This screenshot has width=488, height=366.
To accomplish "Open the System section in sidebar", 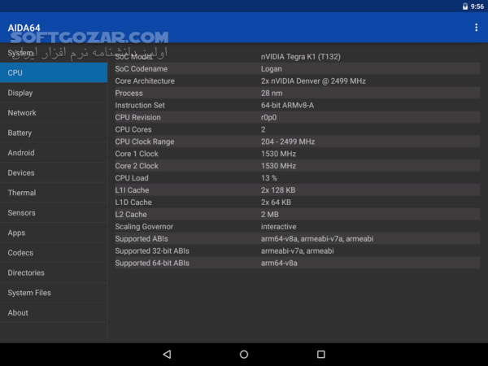I will tap(54, 53).
